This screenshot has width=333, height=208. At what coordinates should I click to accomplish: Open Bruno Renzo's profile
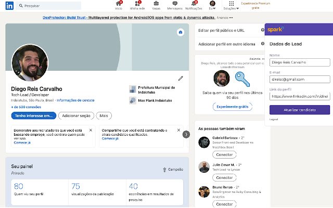coord(222,187)
